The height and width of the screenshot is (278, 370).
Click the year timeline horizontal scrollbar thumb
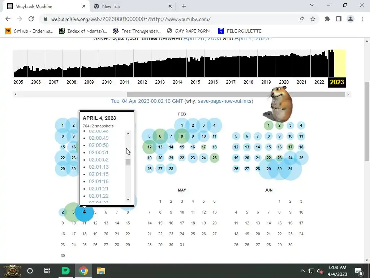(x=236, y=94)
